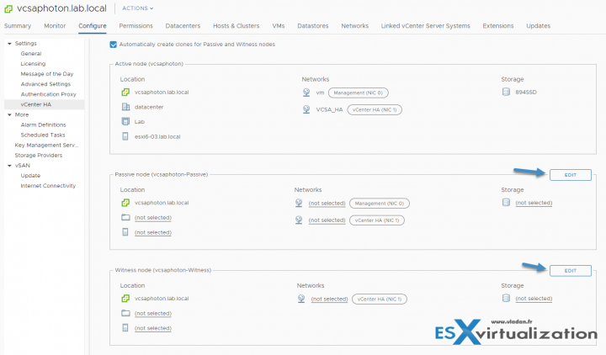The width and height of the screenshot is (606, 355).
Task: Open the Datastores tab
Action: click(x=313, y=26)
